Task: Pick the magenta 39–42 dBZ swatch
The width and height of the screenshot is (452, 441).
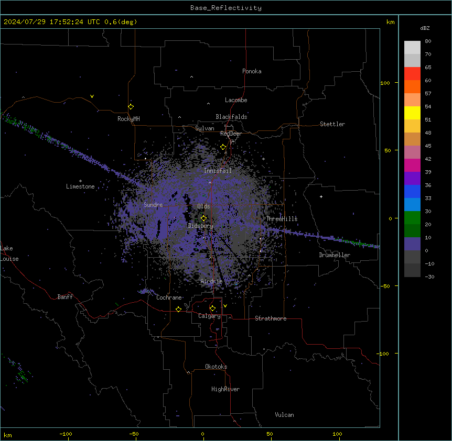Action: tap(412, 165)
